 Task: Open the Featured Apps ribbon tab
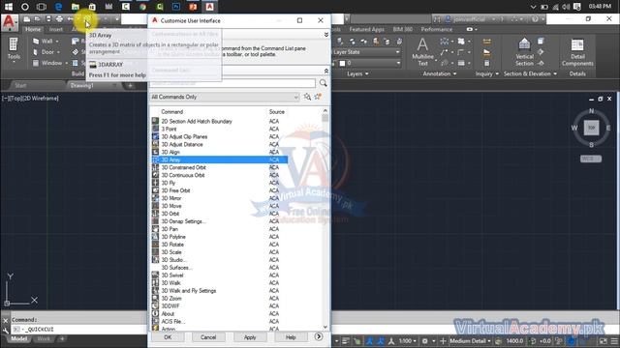tap(366, 29)
